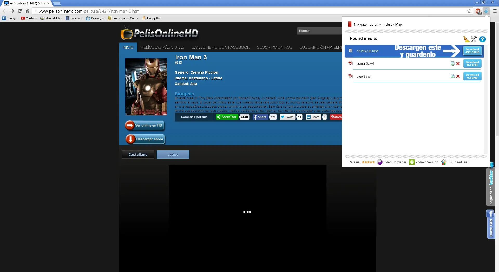The height and width of the screenshot is (272, 499).
Task: Open the Flappy Bird bookmark
Action: (x=152, y=18)
